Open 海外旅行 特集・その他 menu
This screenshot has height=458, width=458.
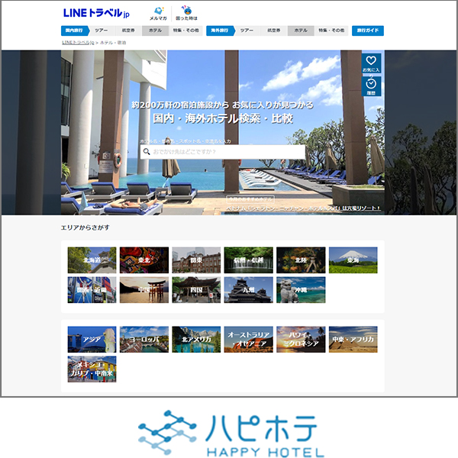(331, 31)
